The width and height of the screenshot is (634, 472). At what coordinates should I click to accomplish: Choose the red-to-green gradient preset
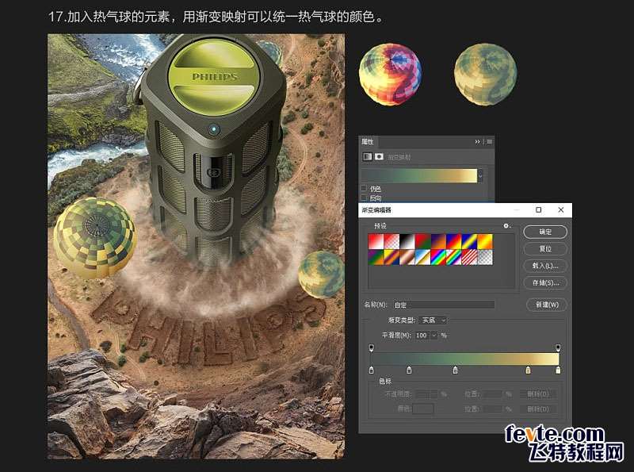coord(422,242)
